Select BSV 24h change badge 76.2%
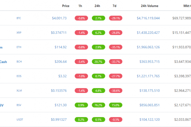The image size is (191, 127). click(x=99, y=105)
